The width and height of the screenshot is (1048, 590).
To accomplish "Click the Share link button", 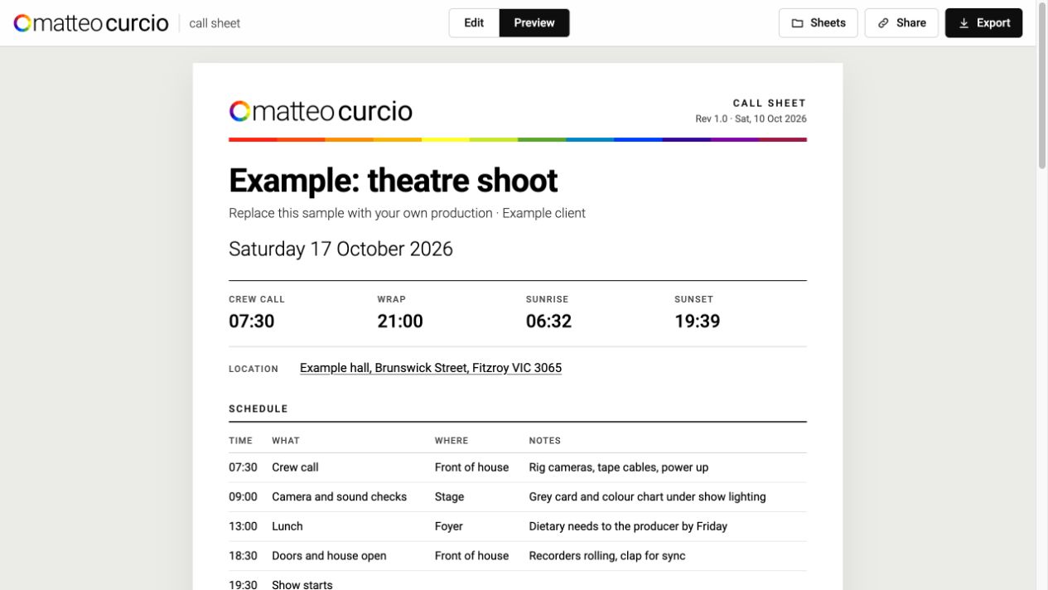I will [901, 23].
